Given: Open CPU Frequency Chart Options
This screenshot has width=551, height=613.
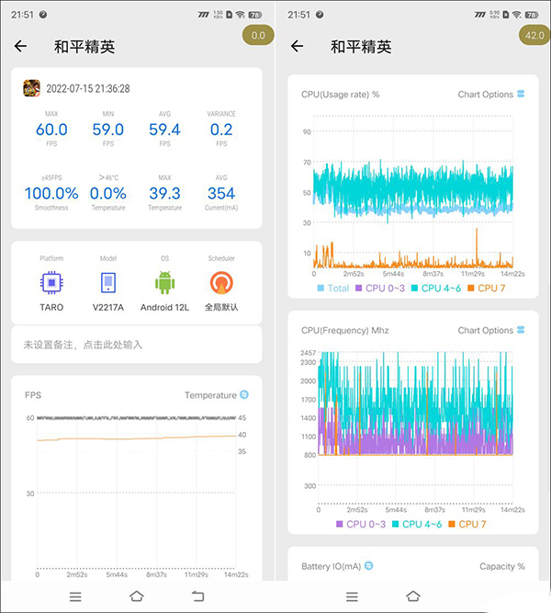Looking at the screenshot, I should pyautogui.click(x=490, y=330).
